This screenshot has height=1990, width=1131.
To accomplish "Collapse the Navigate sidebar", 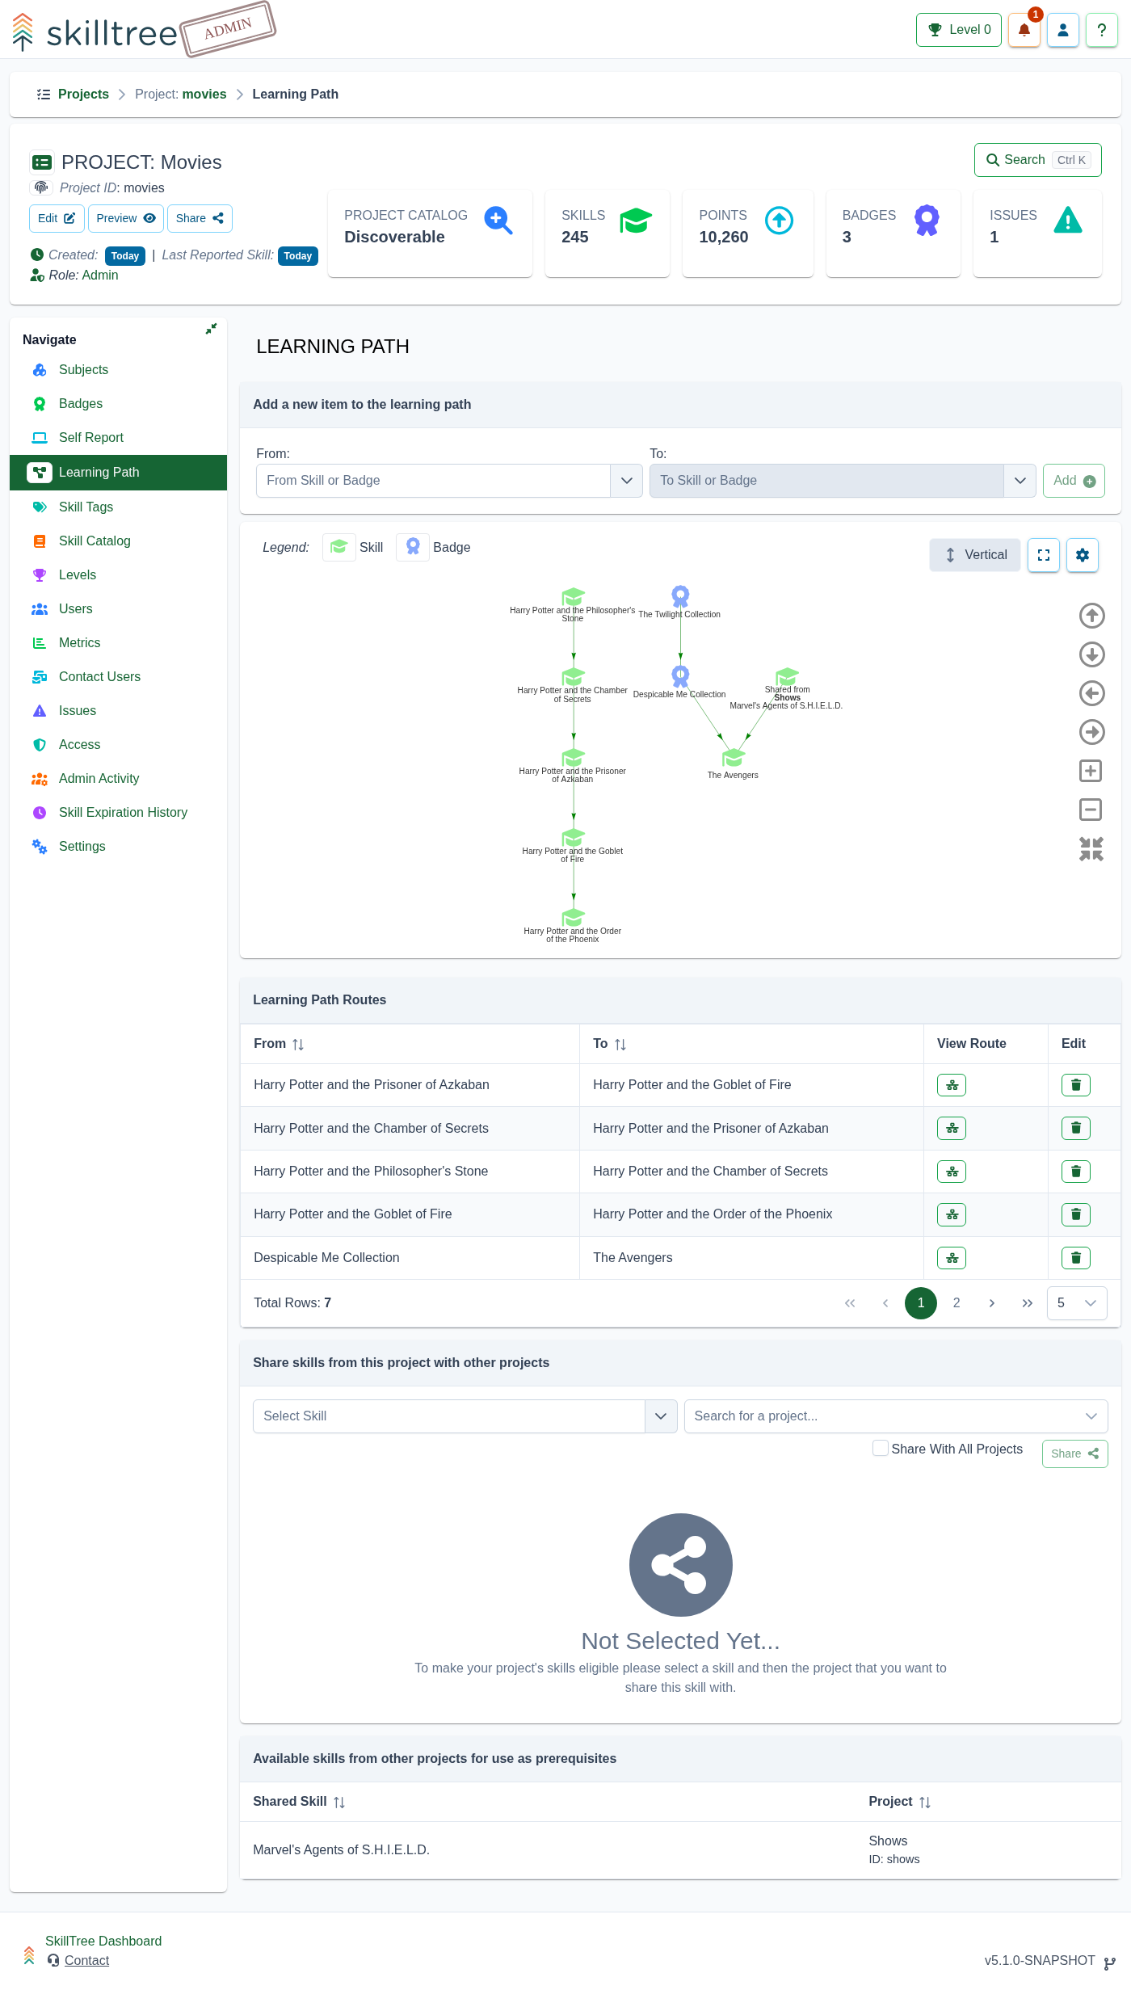I will pos(211,329).
